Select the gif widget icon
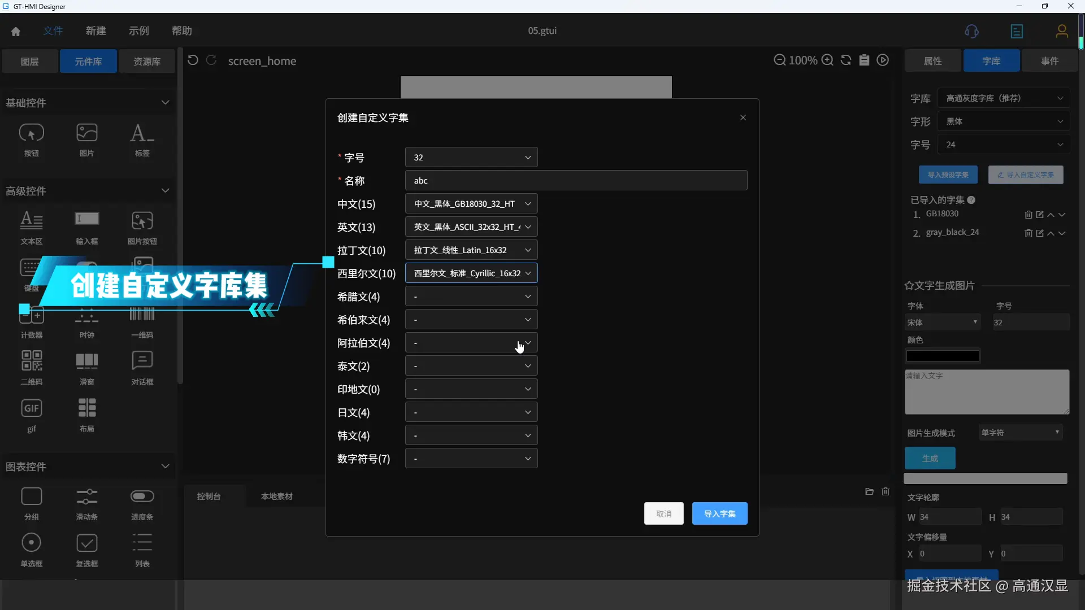This screenshot has width=1085, height=610. pyautogui.click(x=32, y=408)
